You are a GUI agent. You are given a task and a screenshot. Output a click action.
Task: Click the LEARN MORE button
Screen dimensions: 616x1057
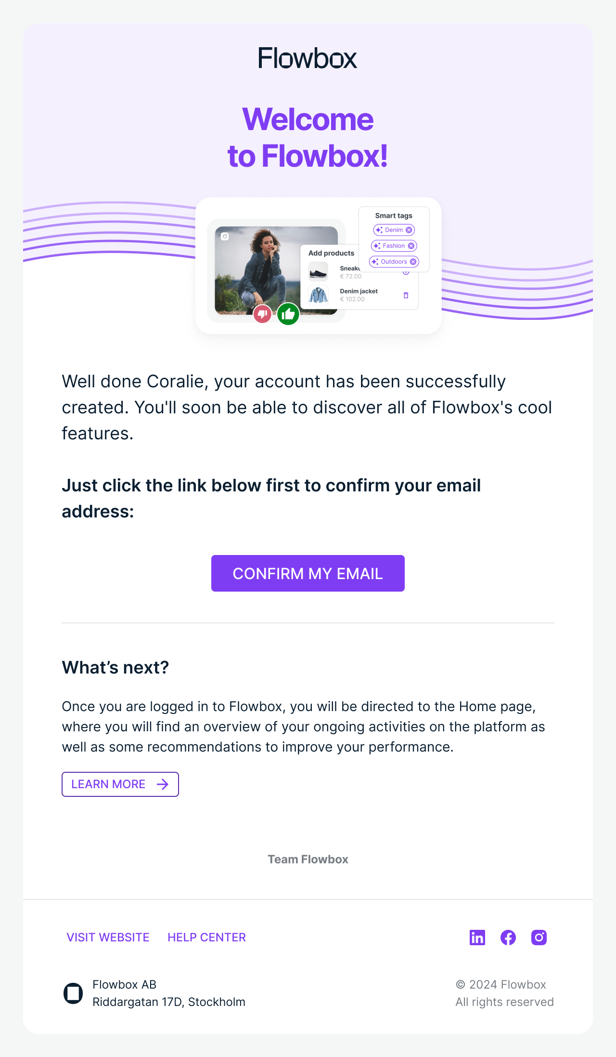click(x=120, y=784)
